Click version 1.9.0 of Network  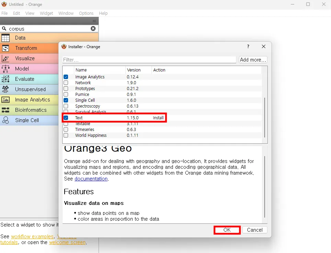(x=131, y=82)
